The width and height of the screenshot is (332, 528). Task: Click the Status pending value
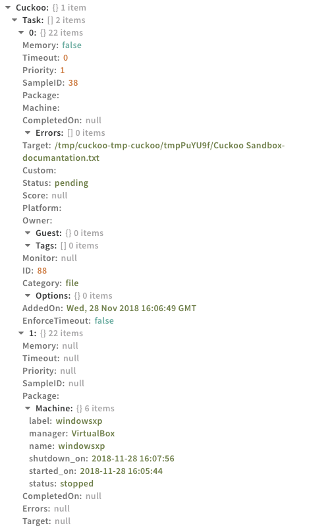71,183
